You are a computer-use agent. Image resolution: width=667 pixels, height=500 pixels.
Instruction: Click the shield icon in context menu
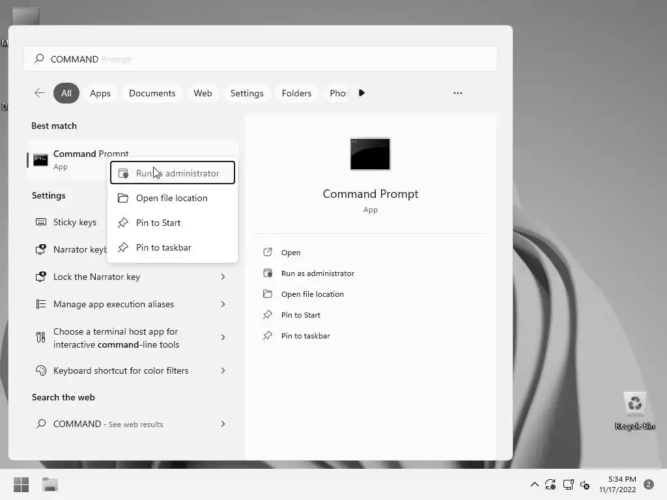coord(123,173)
